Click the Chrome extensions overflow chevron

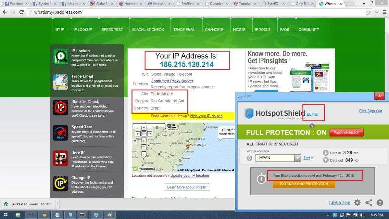(377, 12)
